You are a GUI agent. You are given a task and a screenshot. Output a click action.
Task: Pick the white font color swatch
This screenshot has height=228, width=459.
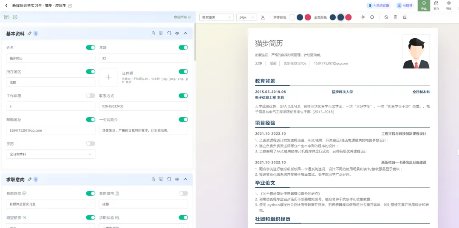tap(292, 17)
